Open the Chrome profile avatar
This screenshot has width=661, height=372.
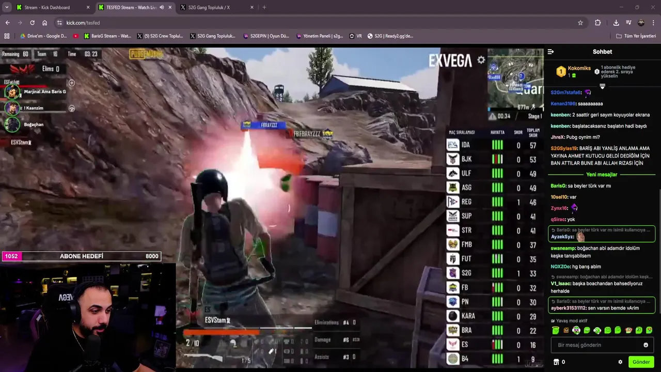click(641, 23)
